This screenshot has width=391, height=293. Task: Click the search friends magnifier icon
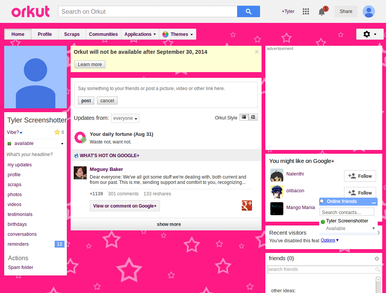point(378,269)
